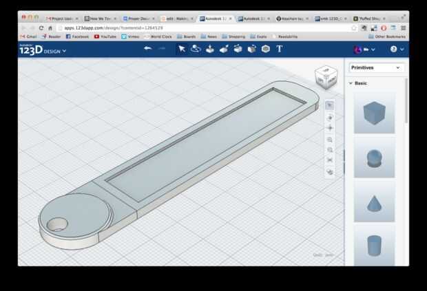Click the zoom in magnifier icon
The height and width of the screenshot is (291, 427).
(x=330, y=140)
